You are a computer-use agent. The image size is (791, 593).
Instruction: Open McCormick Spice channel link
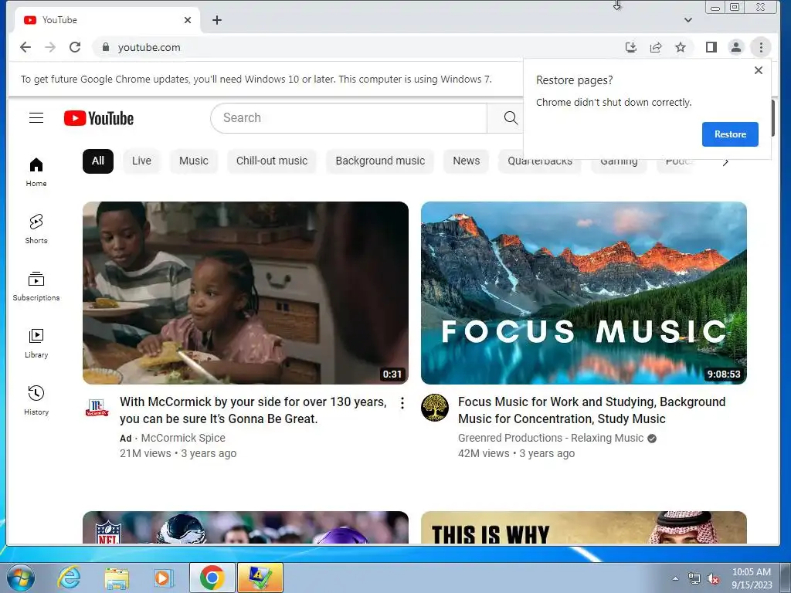click(183, 439)
